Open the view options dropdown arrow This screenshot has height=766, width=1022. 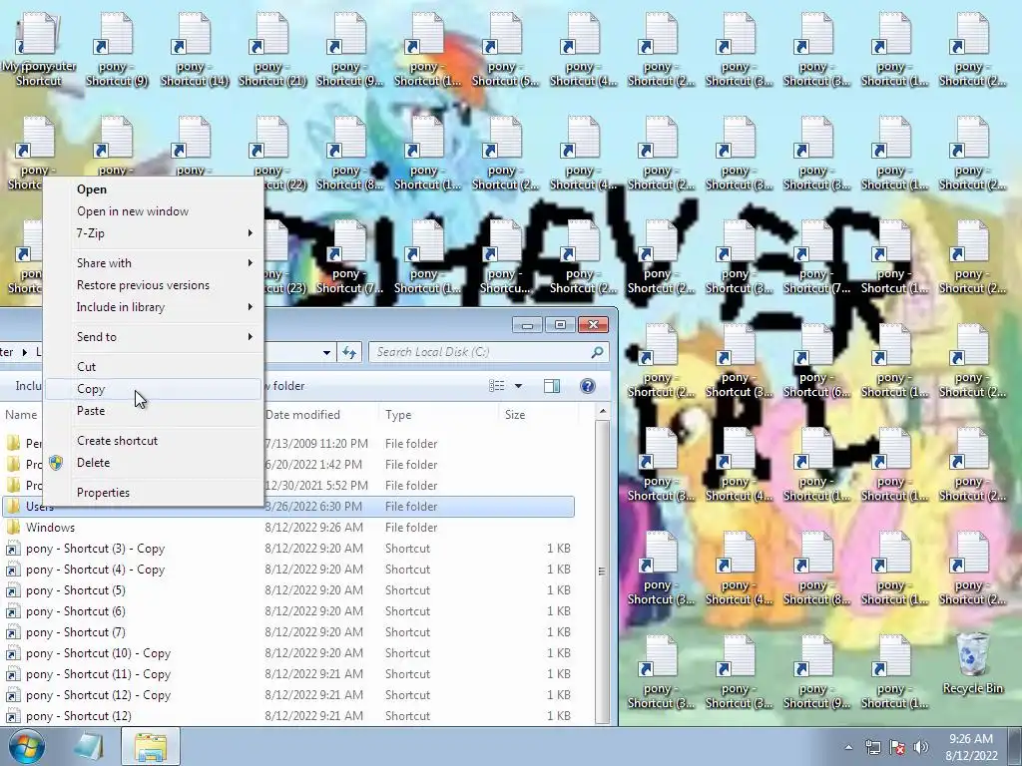[x=519, y=386]
